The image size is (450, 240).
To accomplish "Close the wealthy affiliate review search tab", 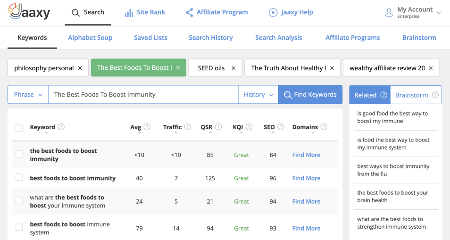I will click(x=431, y=68).
